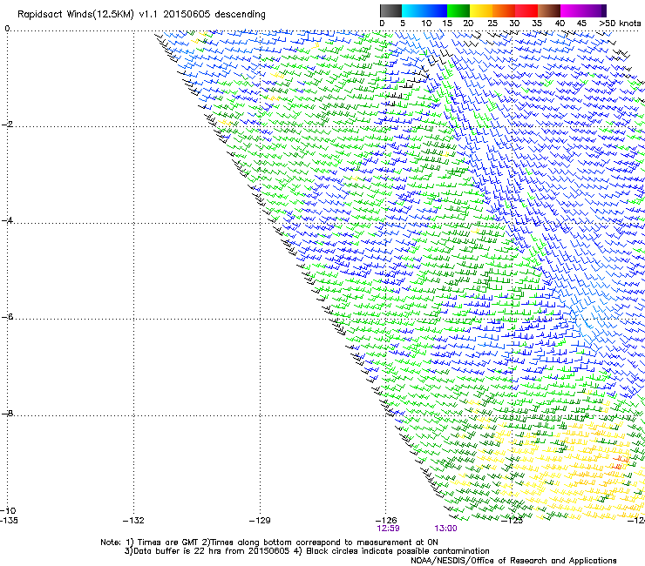
Task: Click the 'Data buffer is 22 hrs' footnote line
Action: 307,551
